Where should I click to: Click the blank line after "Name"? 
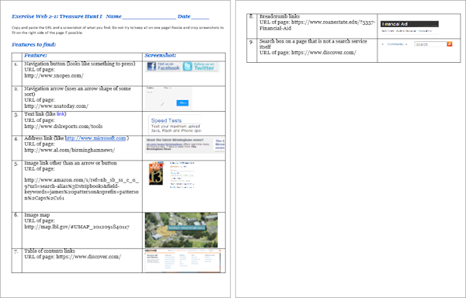click(x=149, y=17)
